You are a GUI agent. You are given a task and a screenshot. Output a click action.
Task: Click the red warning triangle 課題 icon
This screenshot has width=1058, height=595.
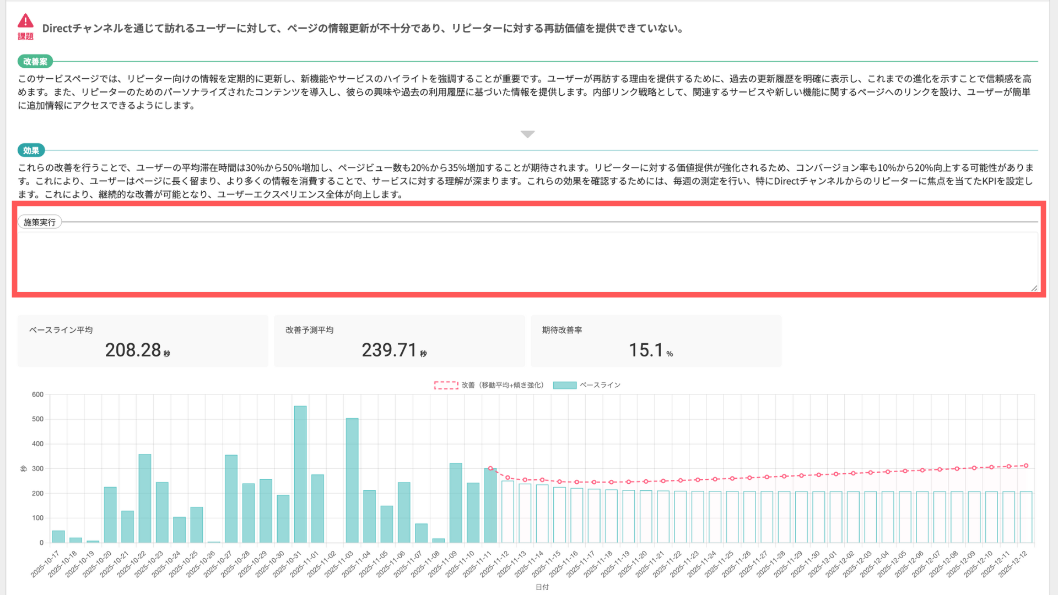25,22
